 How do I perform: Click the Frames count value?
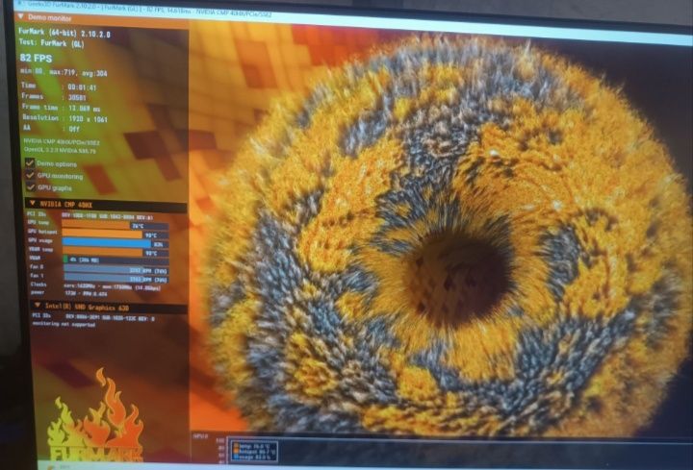coord(77,97)
